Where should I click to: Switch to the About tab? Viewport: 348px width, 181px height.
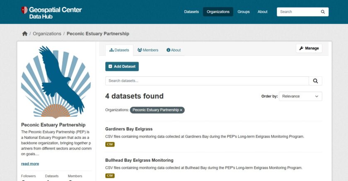click(x=174, y=50)
